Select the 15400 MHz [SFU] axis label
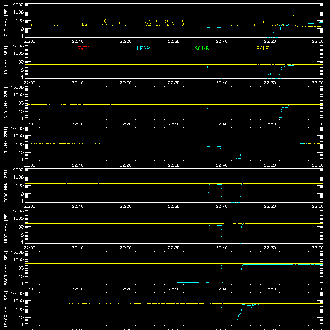Viewport: 330px width, 330px height. (5, 309)
